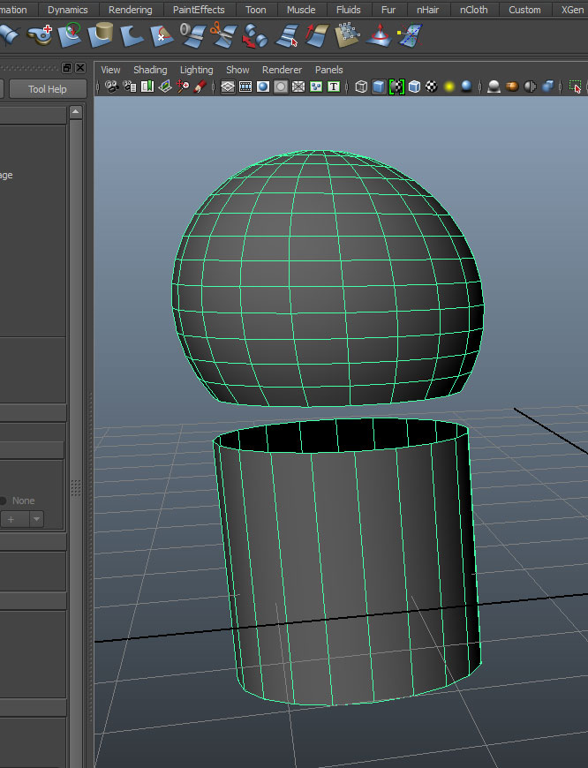This screenshot has height=768, width=588.
Task: Click the tool settings scrollbar up arrow
Action: click(x=75, y=112)
